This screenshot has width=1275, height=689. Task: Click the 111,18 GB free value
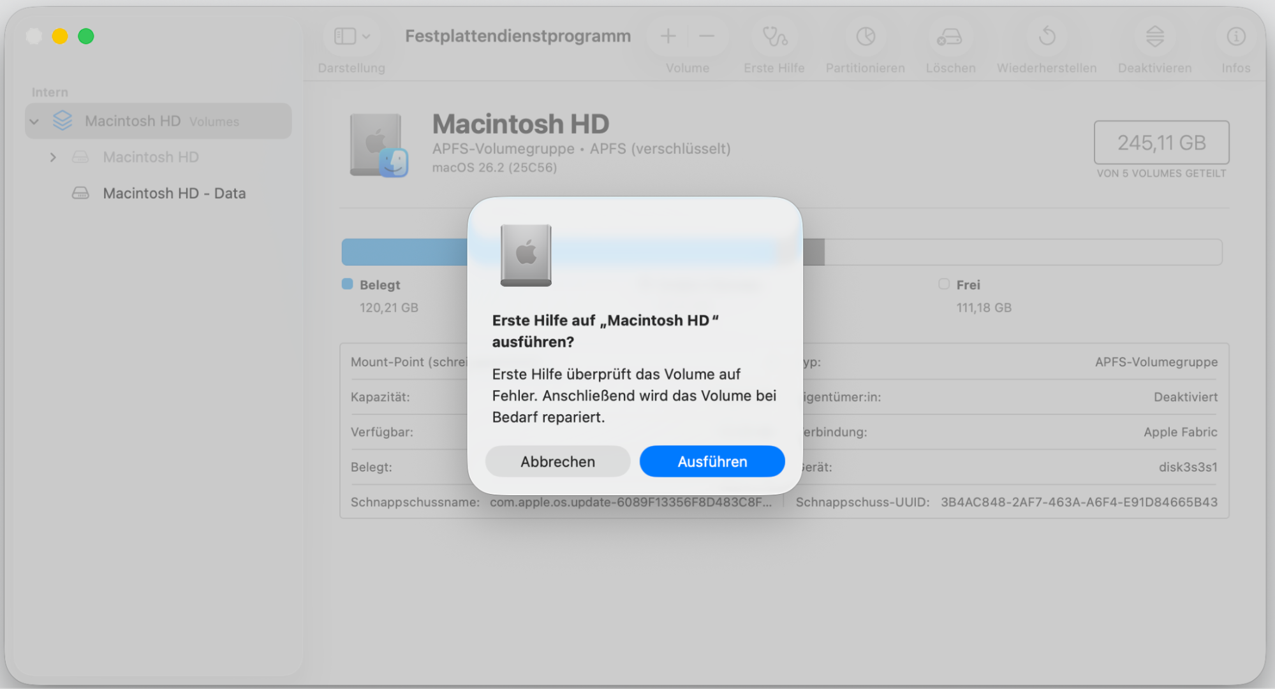tap(984, 308)
